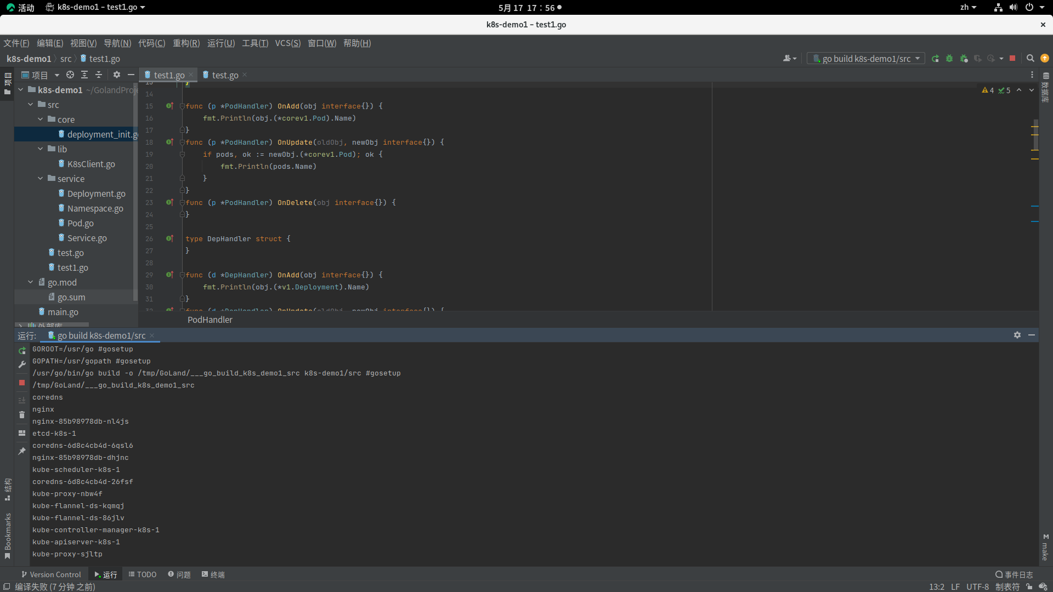Stop process in the run panel sidebar

22,383
